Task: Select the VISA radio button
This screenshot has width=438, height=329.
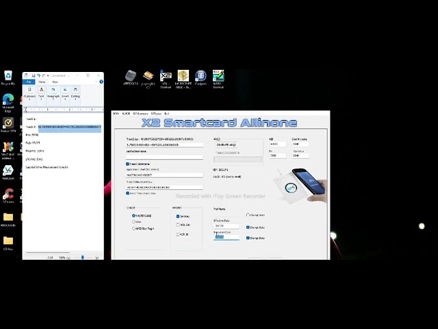Action: pyautogui.click(x=133, y=222)
